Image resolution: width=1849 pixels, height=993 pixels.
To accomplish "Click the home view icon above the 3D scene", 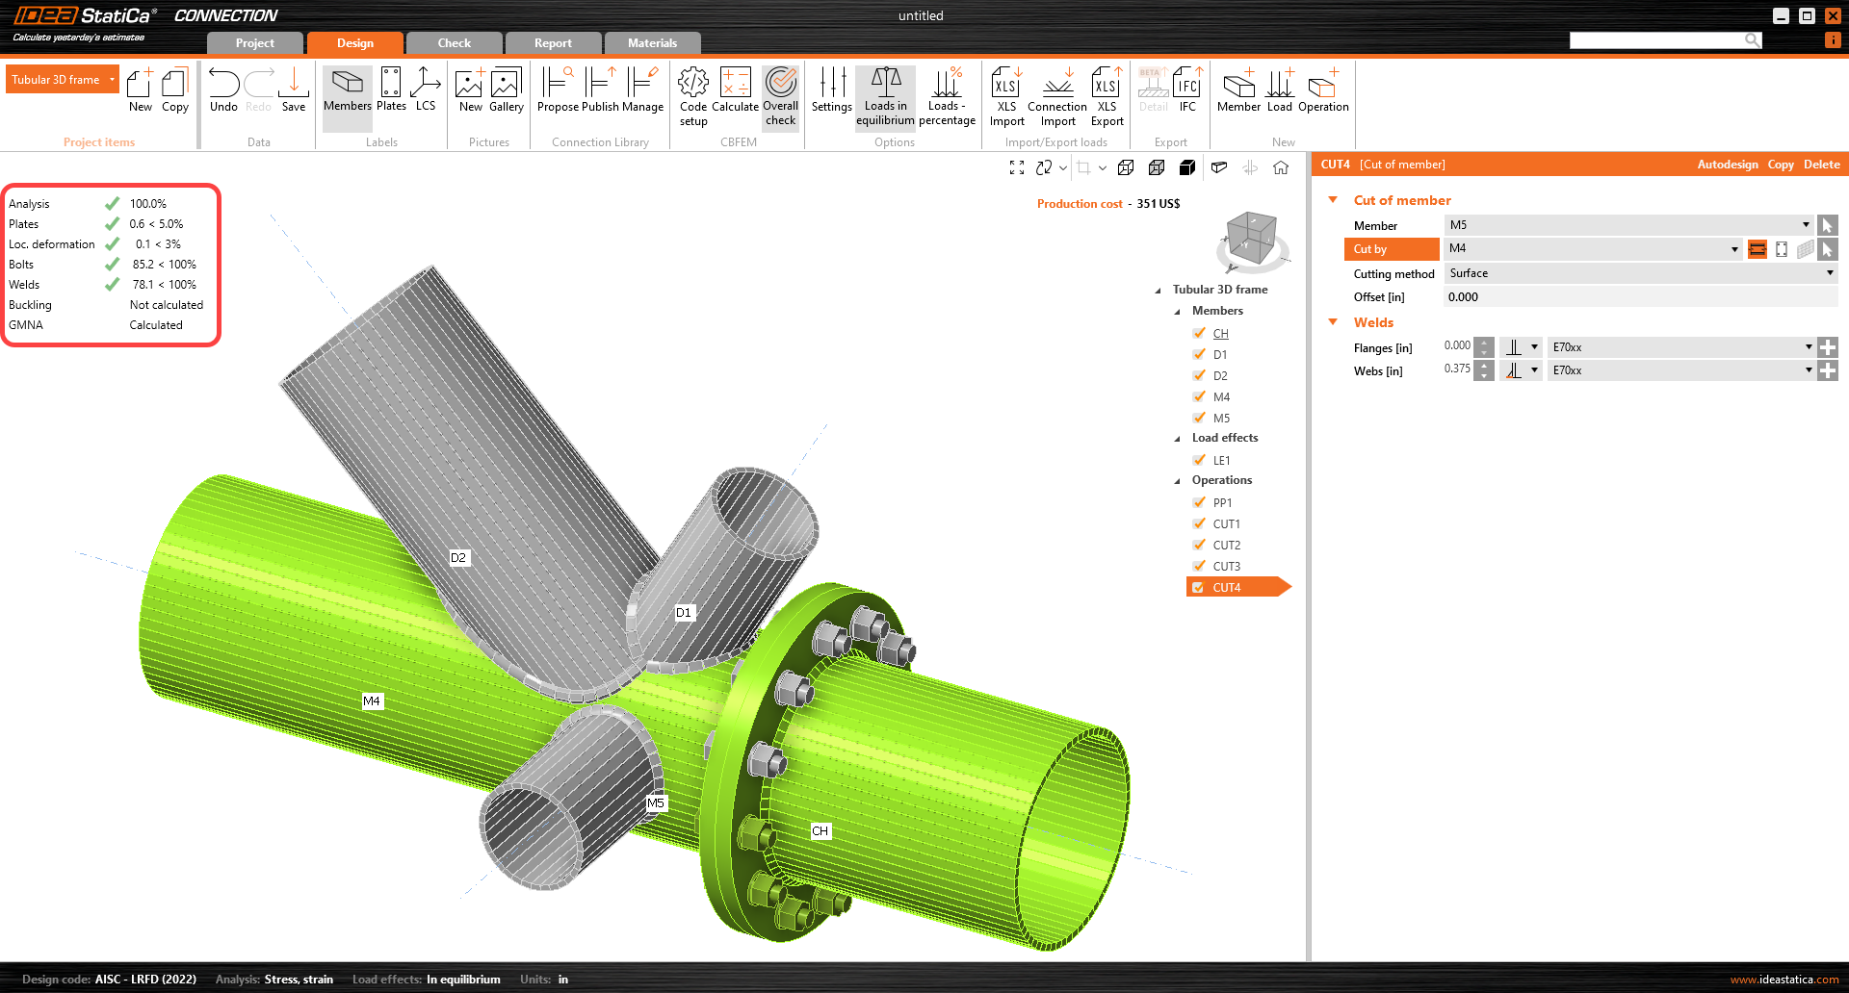I will [x=1281, y=167].
